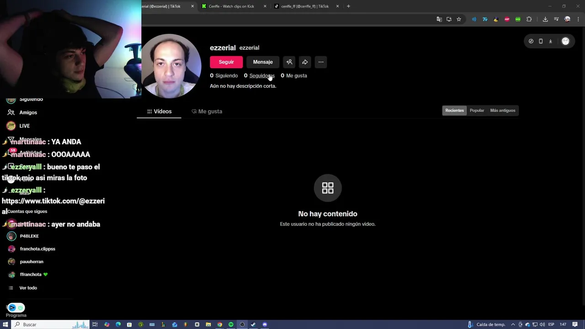Screen dimensions: 585x329
Task: Click the Buscar taskbar search box
Action: pos(50,324)
